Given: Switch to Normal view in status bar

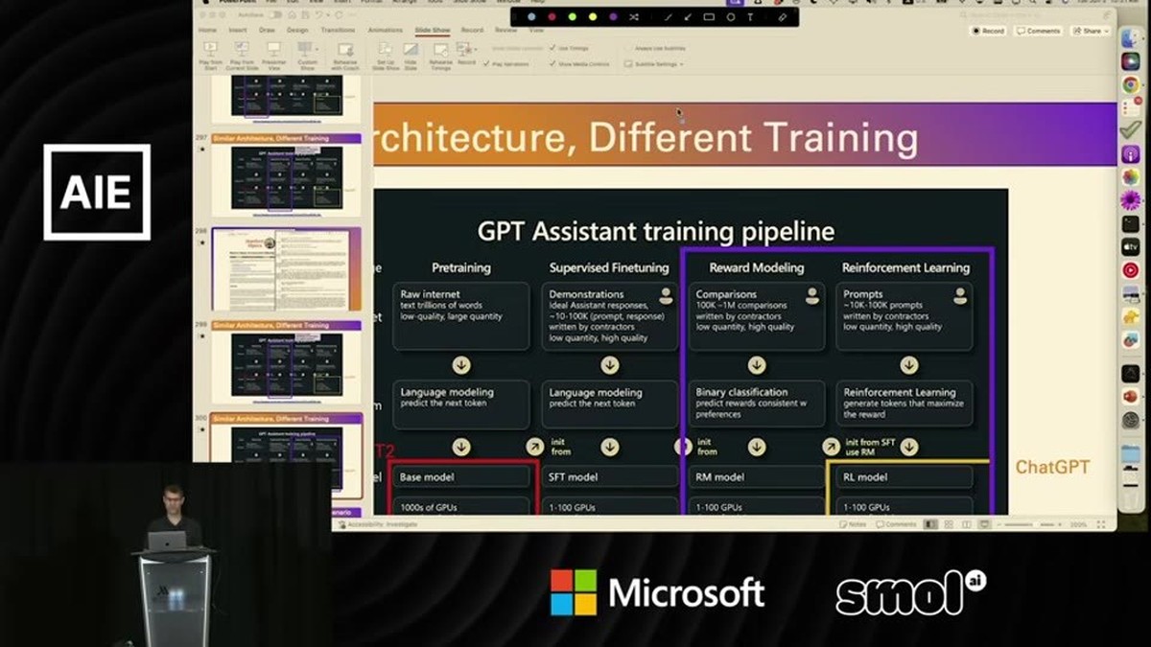Looking at the screenshot, I should 930,524.
